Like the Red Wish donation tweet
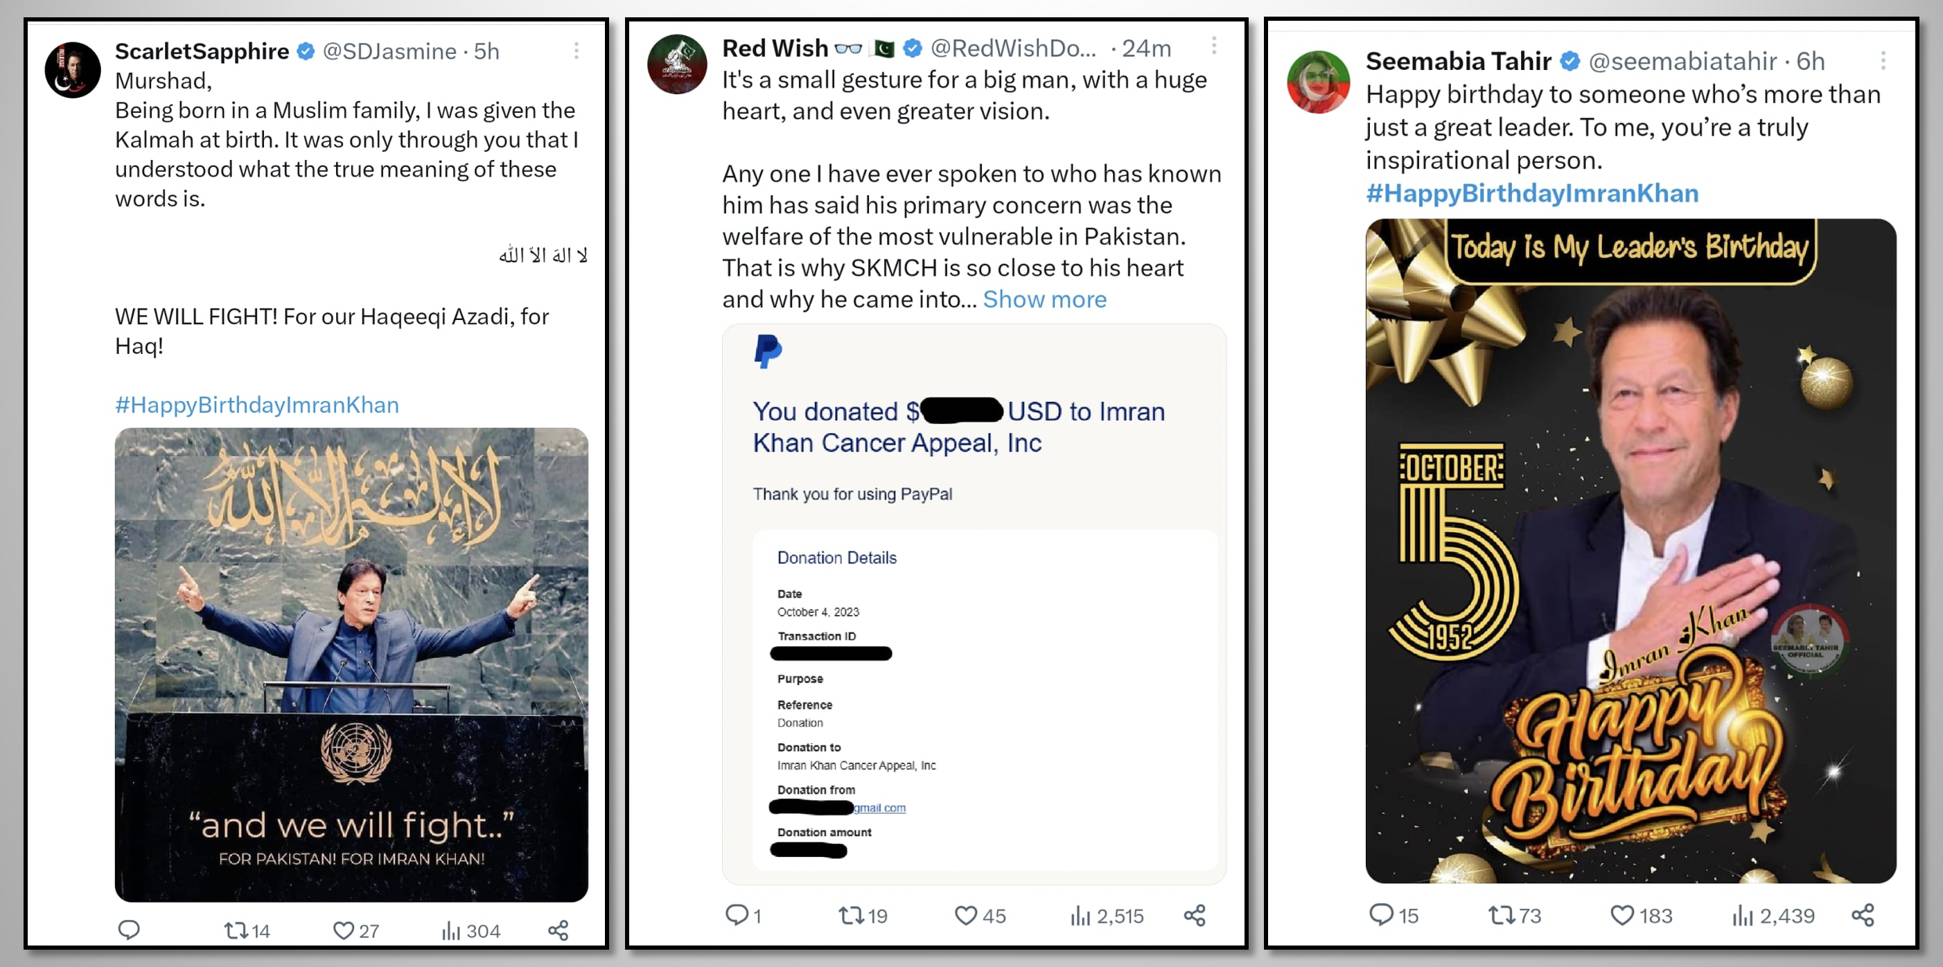The height and width of the screenshot is (967, 1943). 965,916
